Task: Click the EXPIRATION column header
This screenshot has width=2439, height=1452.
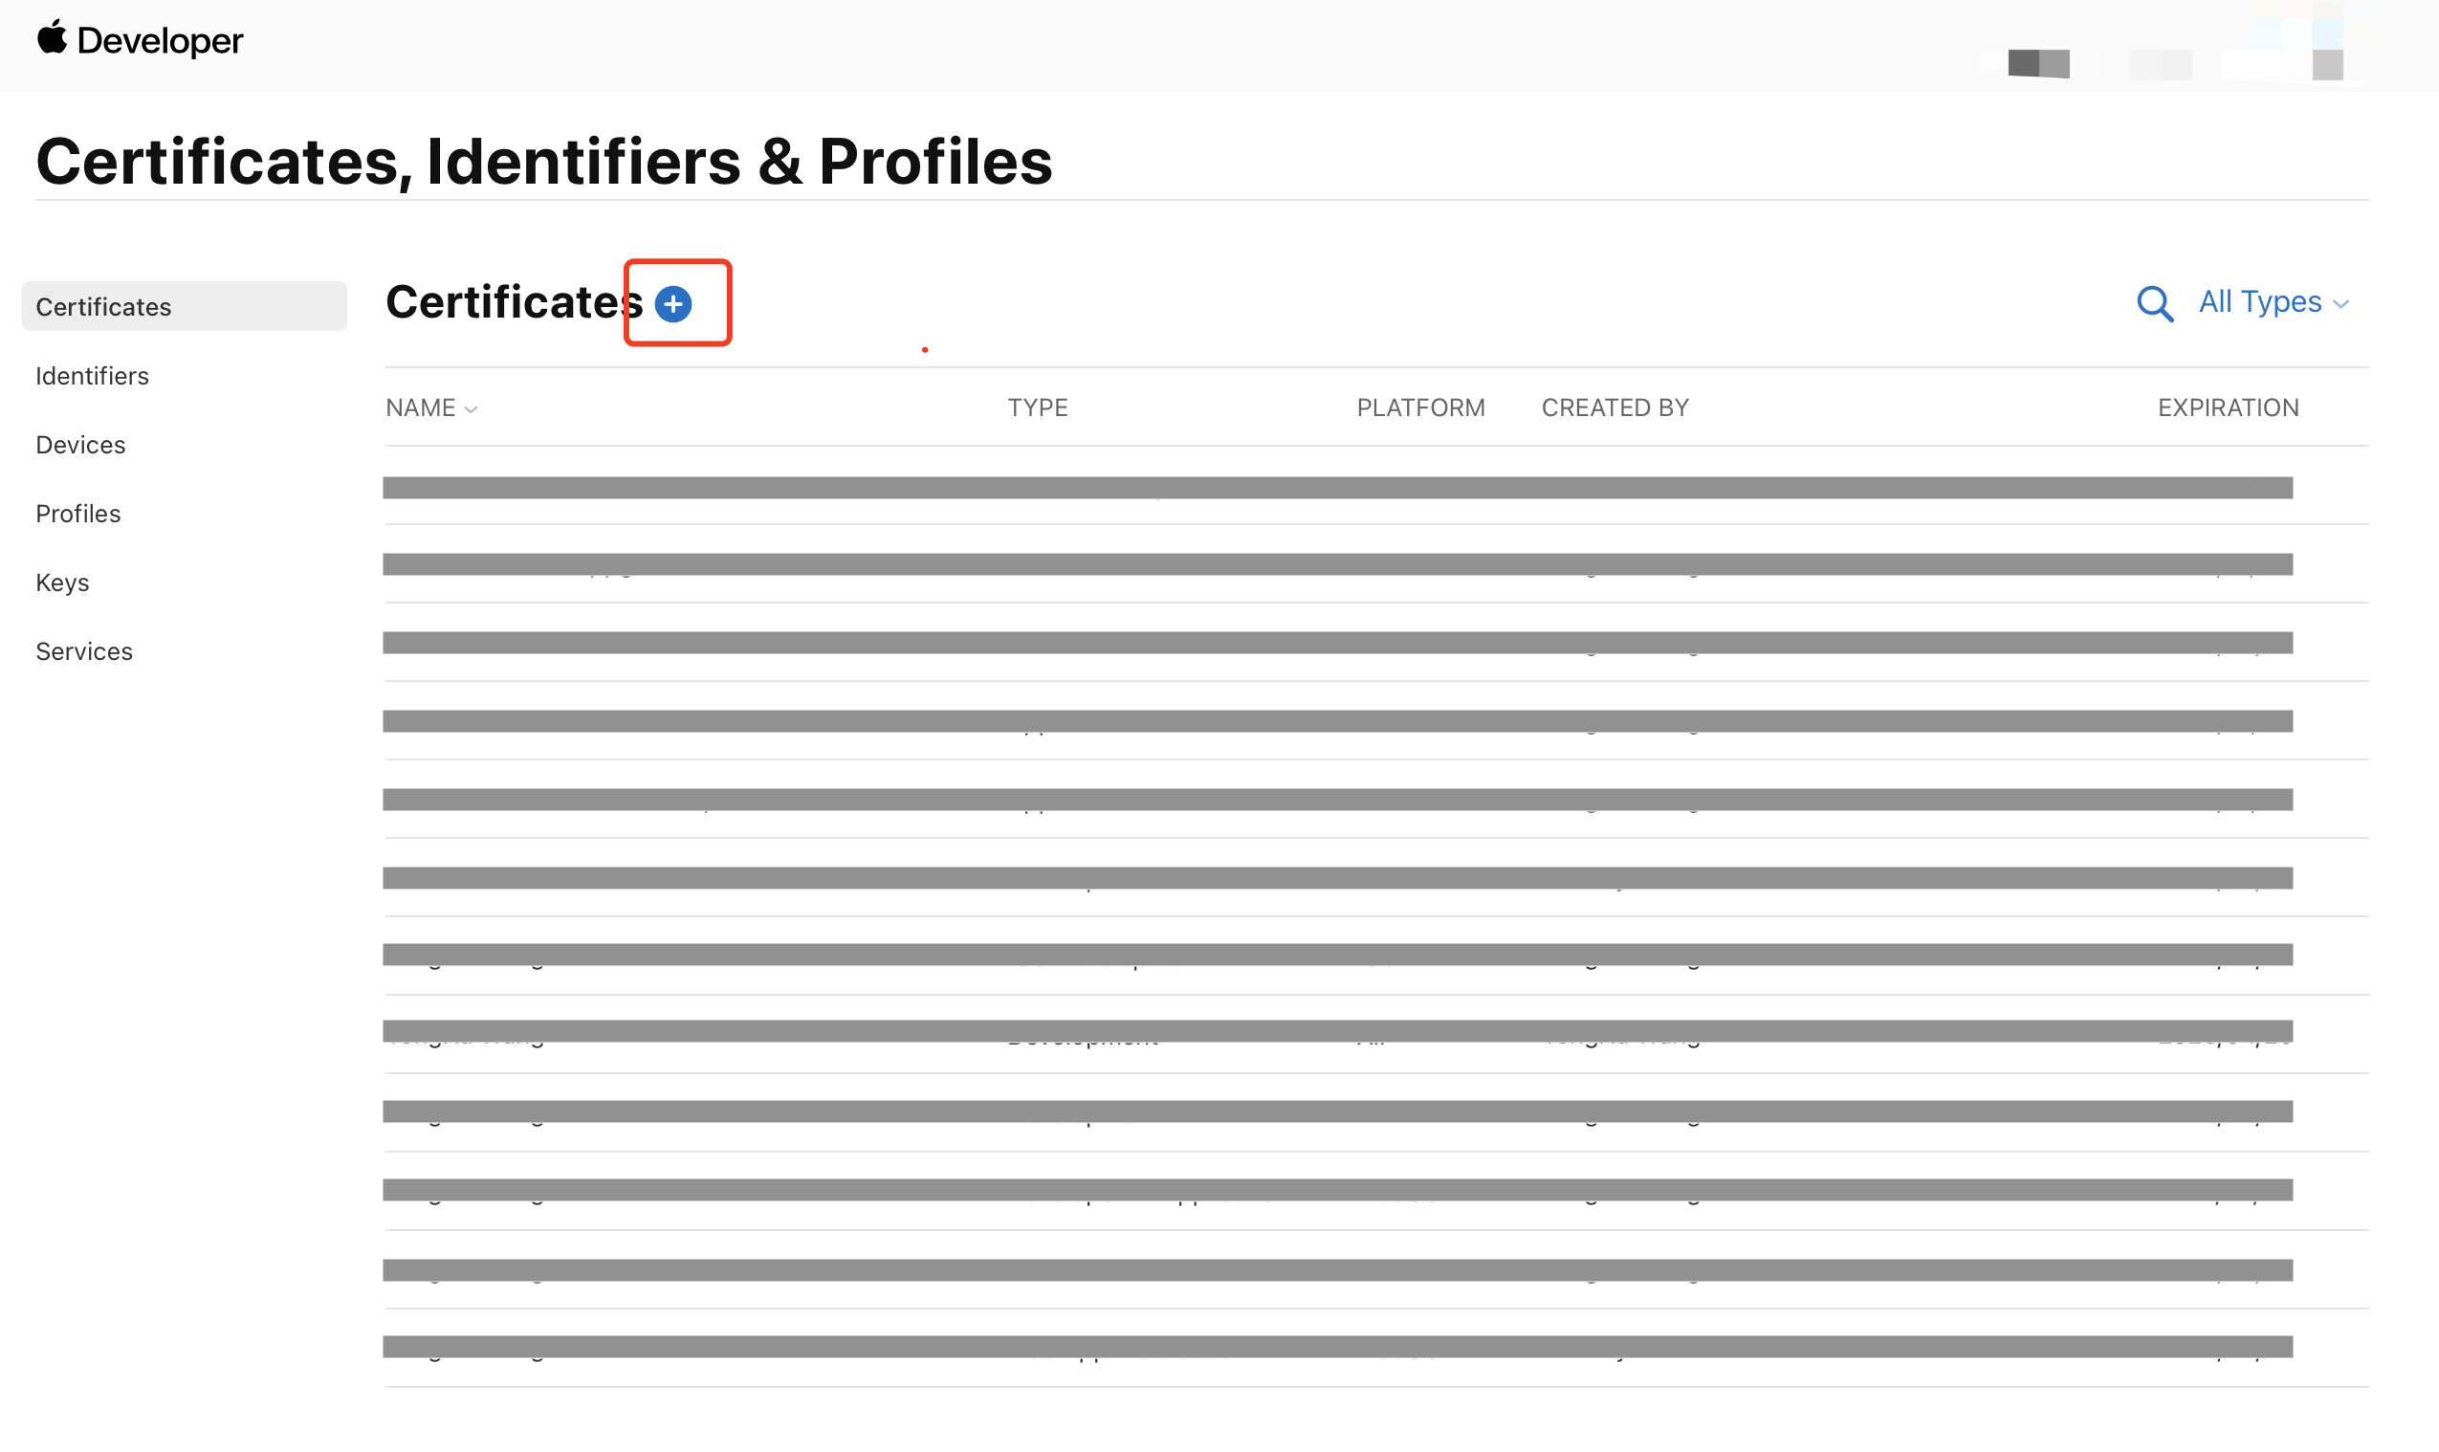Action: tap(2229, 407)
